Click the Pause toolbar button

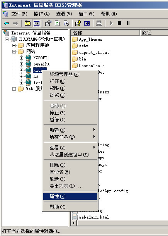pyautogui.click(x=128, y=23)
